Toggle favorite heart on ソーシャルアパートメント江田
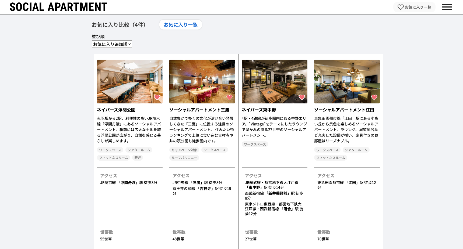The height and width of the screenshot is (249, 463). [374, 97]
